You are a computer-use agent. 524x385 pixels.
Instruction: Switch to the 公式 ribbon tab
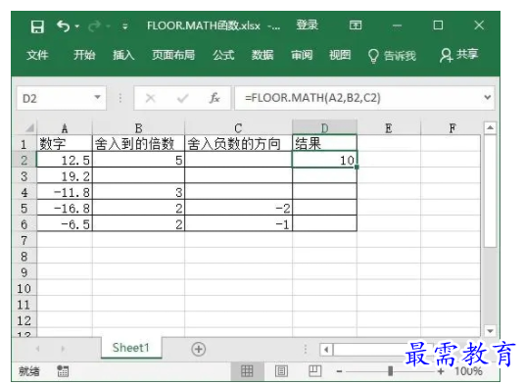[223, 55]
